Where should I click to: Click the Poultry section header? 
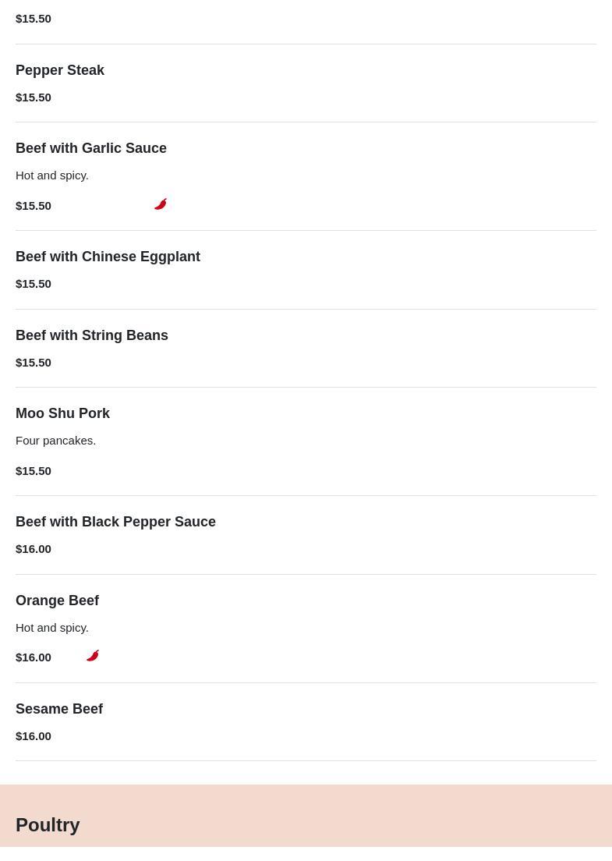48,824
